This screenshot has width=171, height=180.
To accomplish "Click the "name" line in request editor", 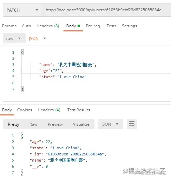I will 68,65.
